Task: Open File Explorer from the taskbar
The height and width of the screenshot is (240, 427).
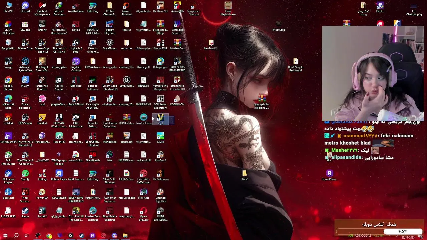Action: point(125,236)
